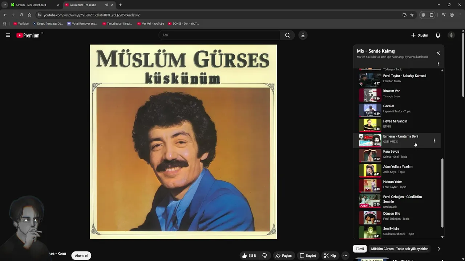
Task: Start voice search with microphone icon
Action: pyautogui.click(x=303, y=35)
